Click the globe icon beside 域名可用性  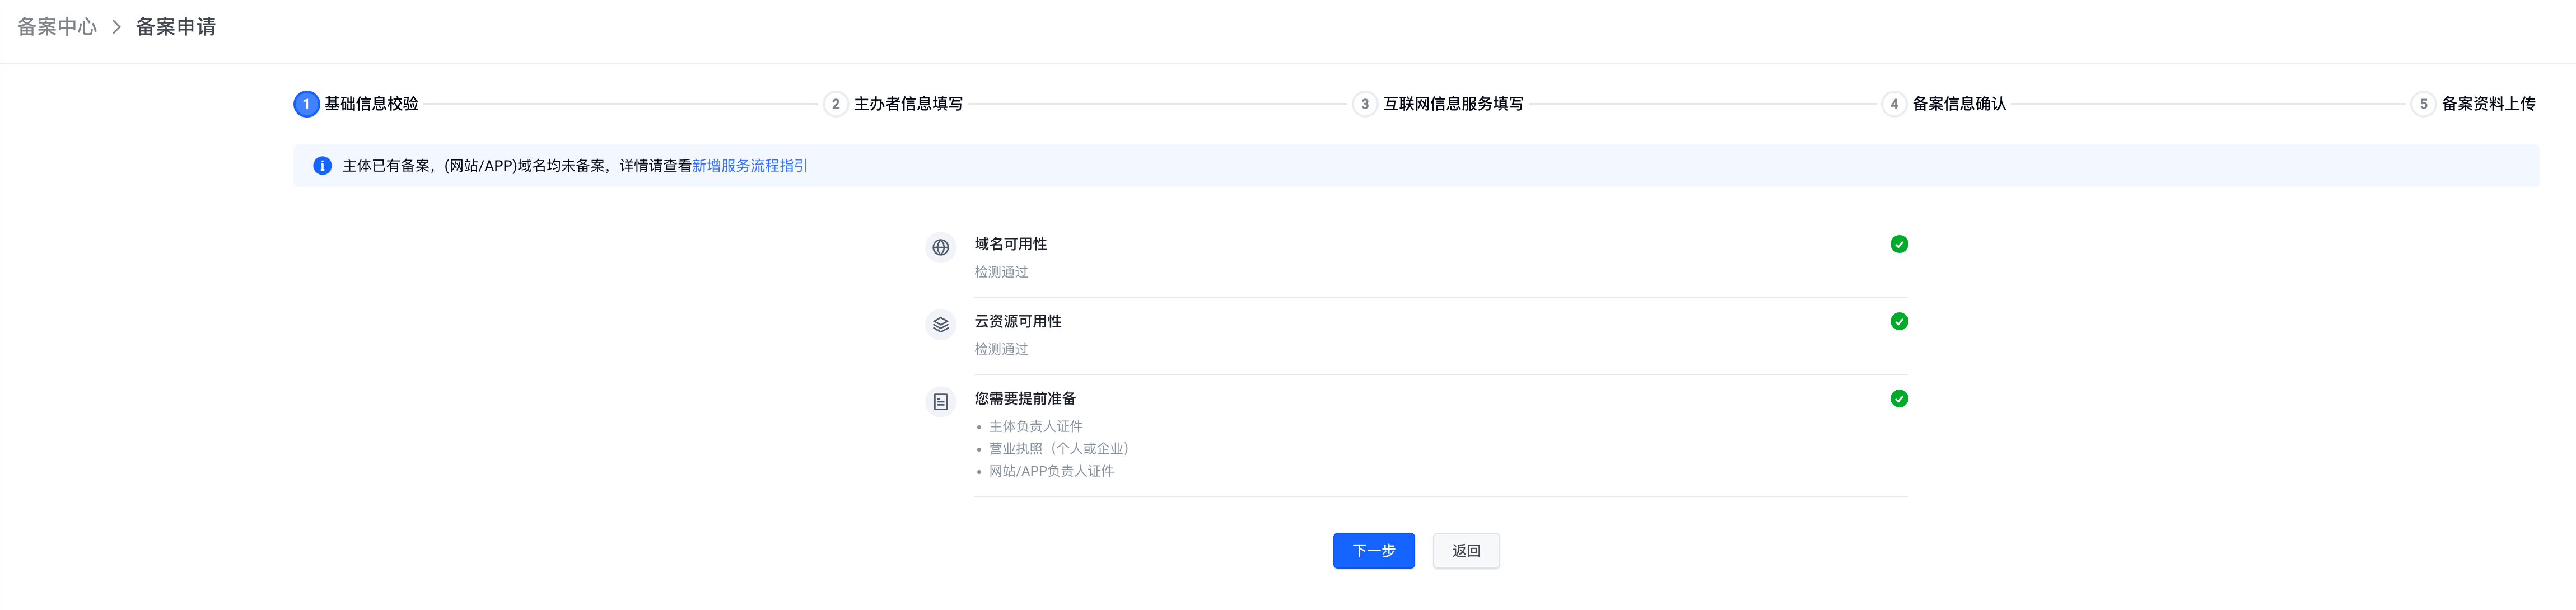click(x=940, y=247)
